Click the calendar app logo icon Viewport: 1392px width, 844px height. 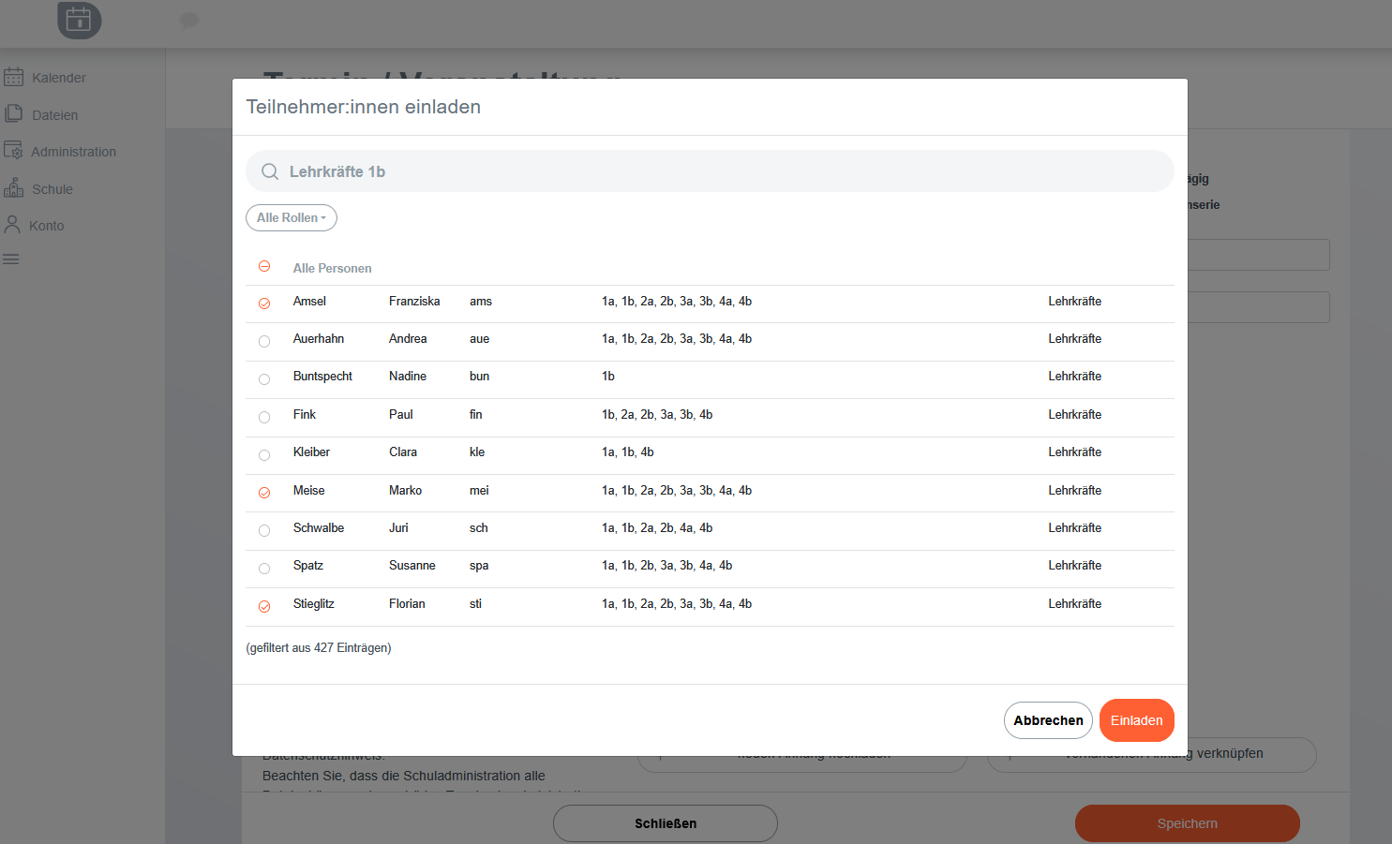tap(79, 19)
